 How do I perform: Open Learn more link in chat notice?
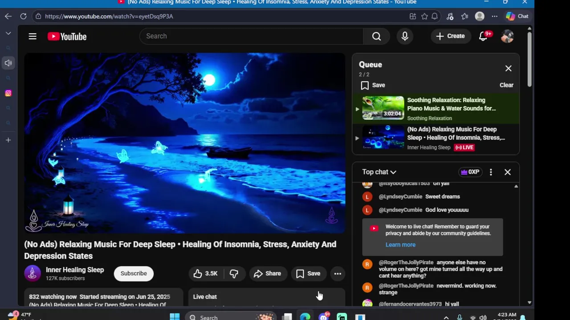pos(400,245)
